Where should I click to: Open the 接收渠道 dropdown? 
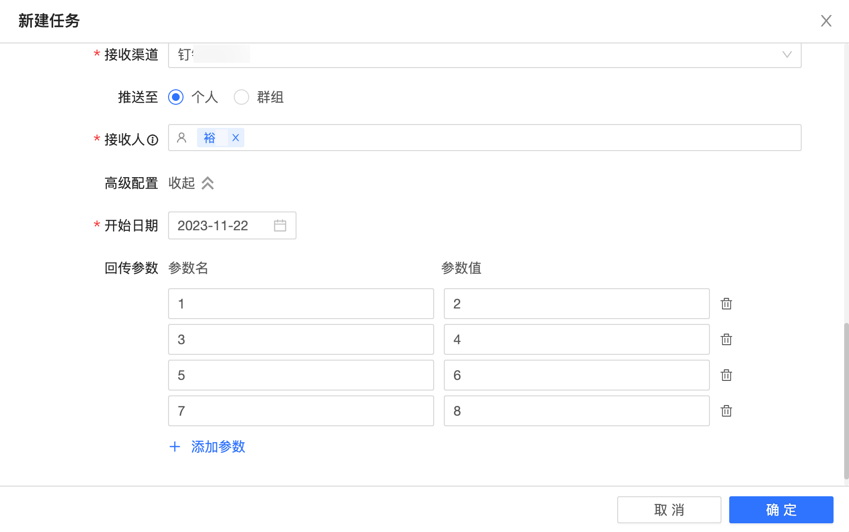[484, 55]
